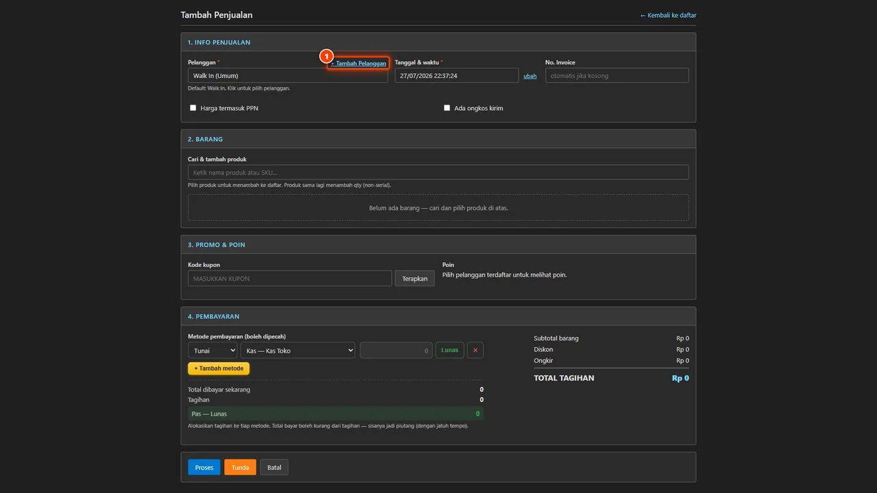This screenshot has width=877, height=493.
Task: Go back via Kembali ke daftar link
Action: 668,15
